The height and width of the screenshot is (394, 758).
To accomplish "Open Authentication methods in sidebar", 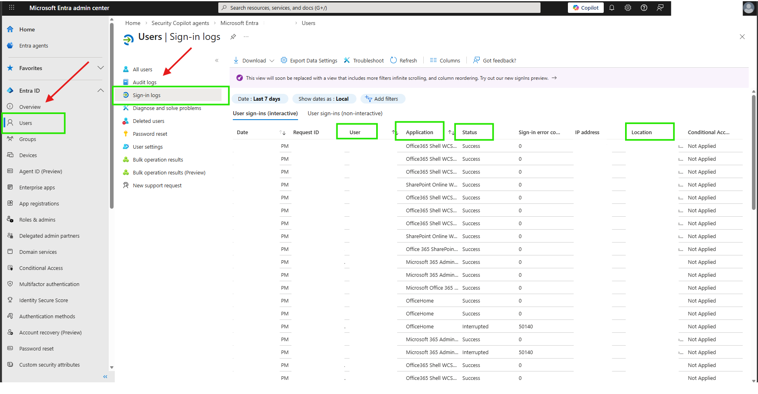I will point(47,316).
